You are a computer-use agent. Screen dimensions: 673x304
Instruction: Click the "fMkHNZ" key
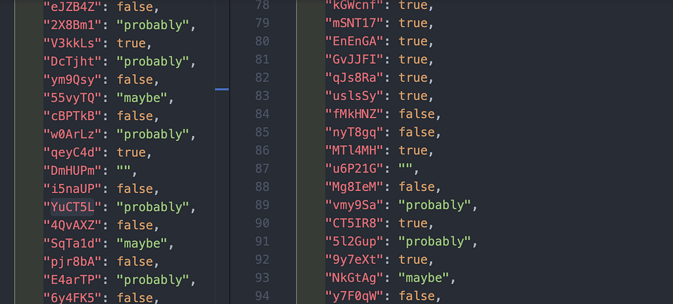click(354, 114)
